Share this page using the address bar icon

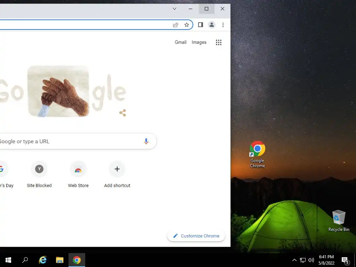click(176, 25)
